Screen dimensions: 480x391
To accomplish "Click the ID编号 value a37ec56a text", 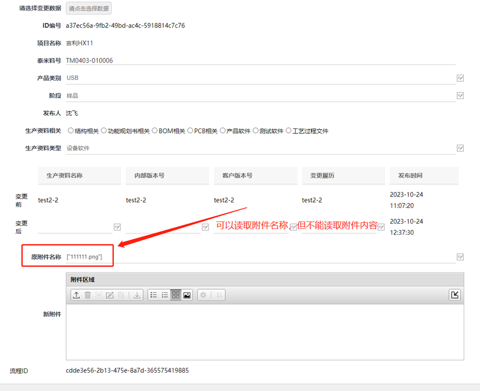I will [x=125, y=25].
